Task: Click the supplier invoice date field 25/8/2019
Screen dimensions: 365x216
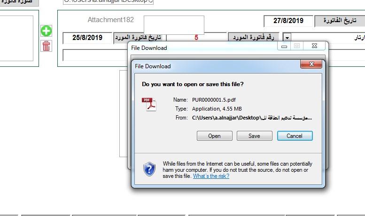Action: tap(87, 38)
